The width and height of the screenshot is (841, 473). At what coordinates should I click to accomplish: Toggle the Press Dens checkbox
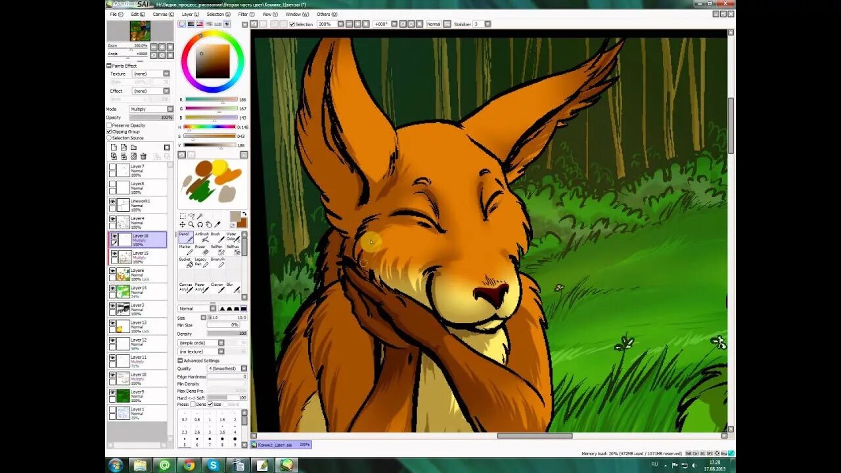(x=193, y=405)
